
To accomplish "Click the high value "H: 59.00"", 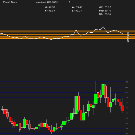I will coord(77,7).
